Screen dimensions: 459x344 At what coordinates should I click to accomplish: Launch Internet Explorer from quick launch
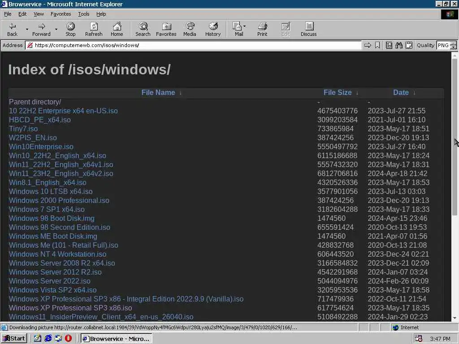(x=48, y=339)
